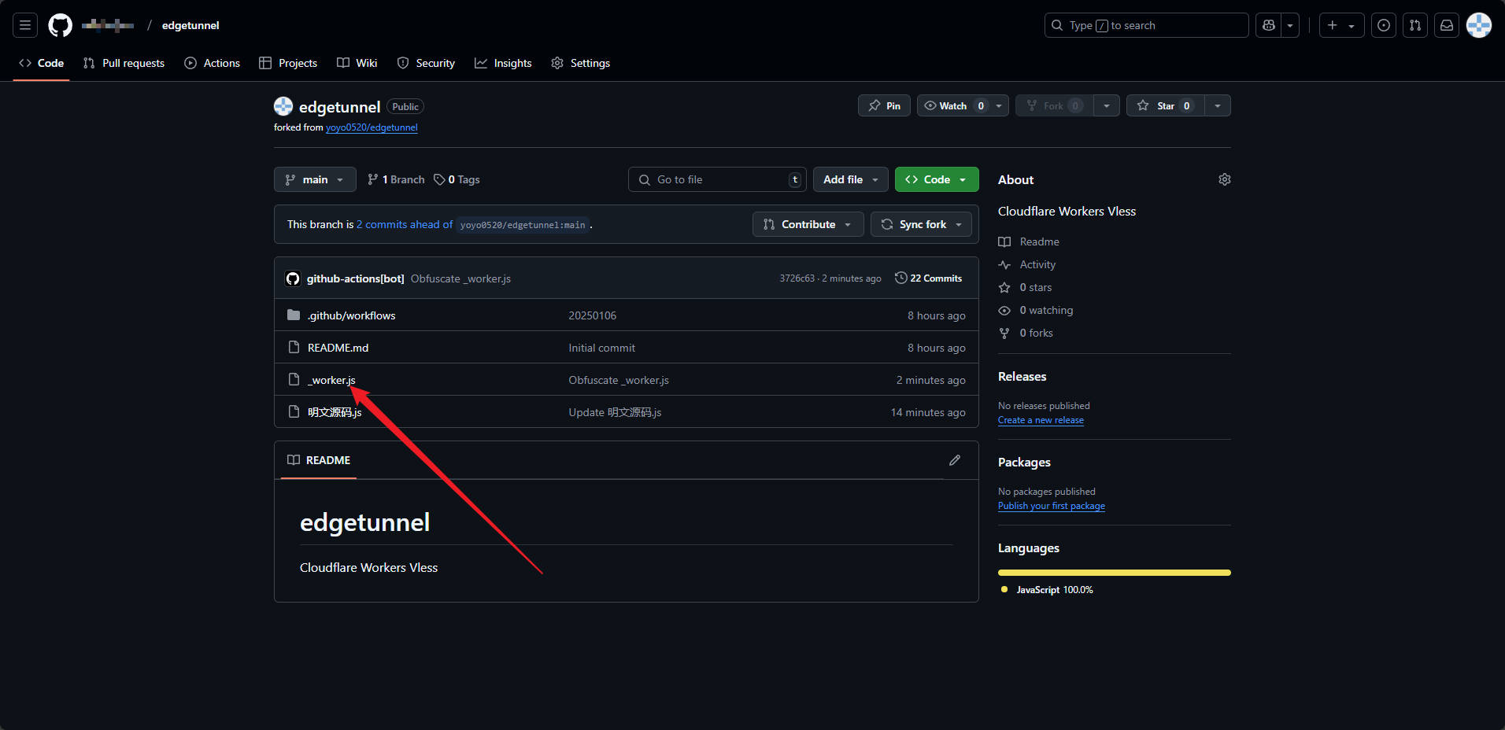Open the Releases heading link
Image resolution: width=1505 pixels, height=730 pixels.
[1022, 377]
